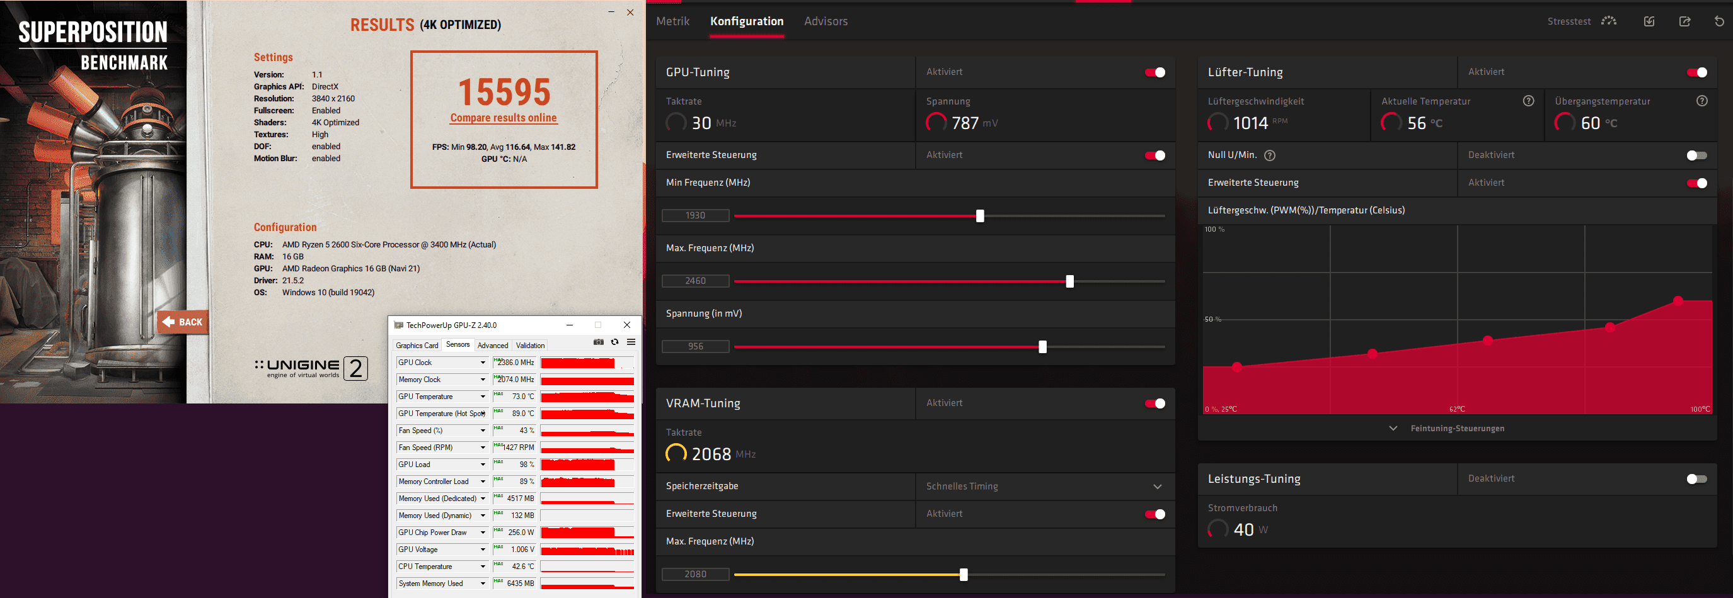Select the GPU-Z Sensors tab
Screen dimensions: 1733x598
click(458, 345)
